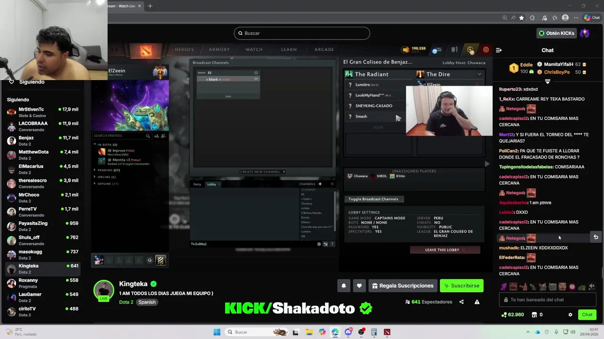Click Toggle Broadcast Channels button
This screenshot has width=604, height=339.
[373, 199]
